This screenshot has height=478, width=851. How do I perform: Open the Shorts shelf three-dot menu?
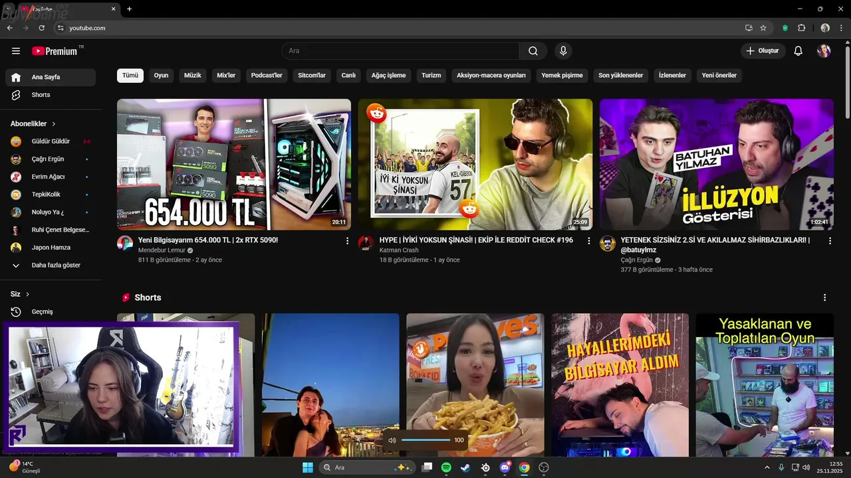(x=824, y=297)
